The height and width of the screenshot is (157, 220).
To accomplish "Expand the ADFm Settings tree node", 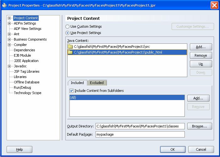I will pos(9,24).
